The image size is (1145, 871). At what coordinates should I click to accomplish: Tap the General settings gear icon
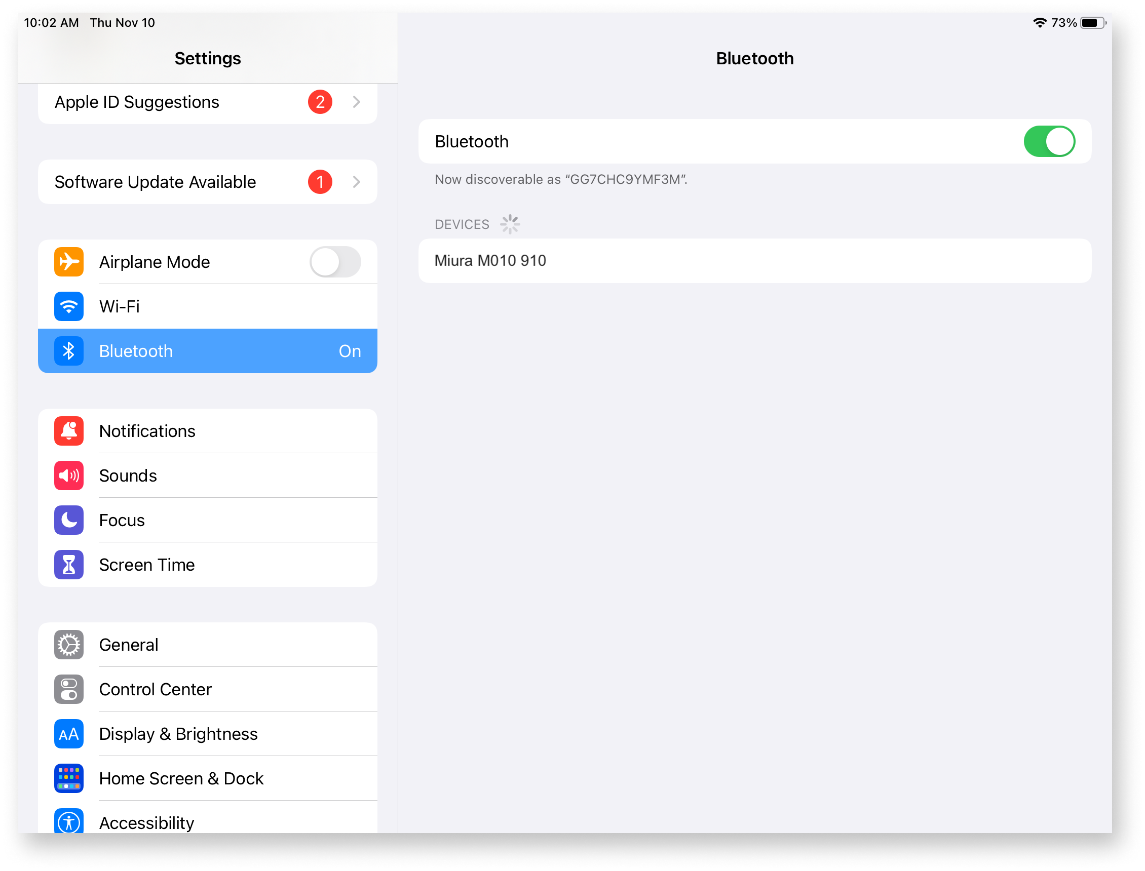pos(69,645)
